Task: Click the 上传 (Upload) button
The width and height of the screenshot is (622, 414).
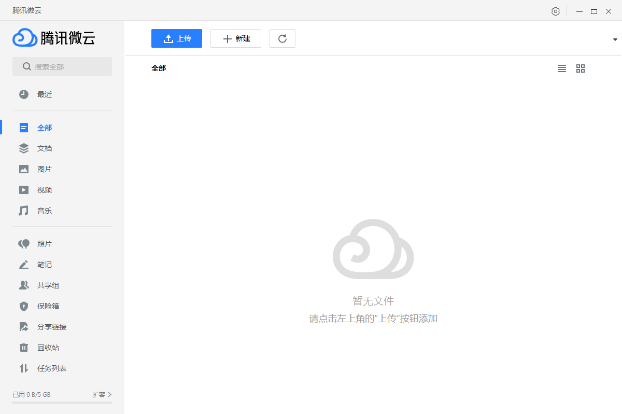Action: [x=177, y=38]
